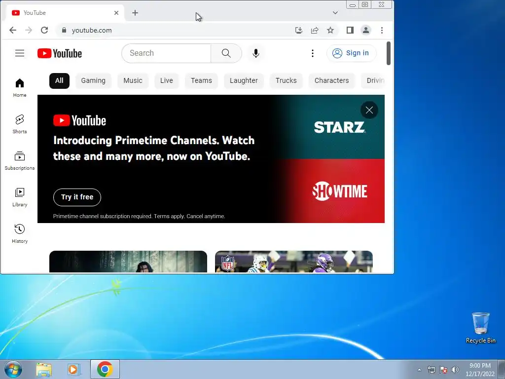Open the Windows Start menu orb
Image resolution: width=505 pixels, height=379 pixels.
[13, 369]
